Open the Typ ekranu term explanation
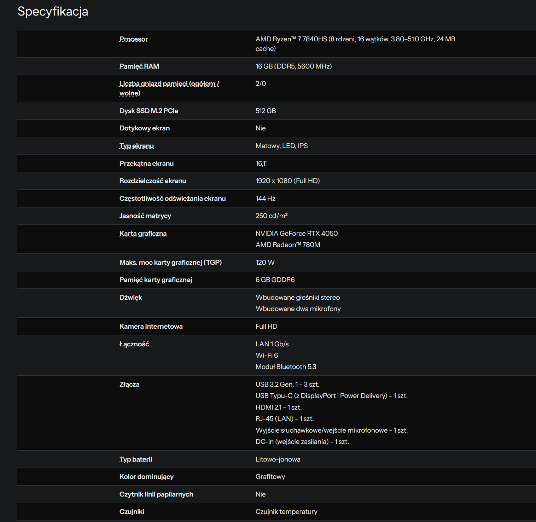536x522 pixels. pyautogui.click(x=136, y=146)
